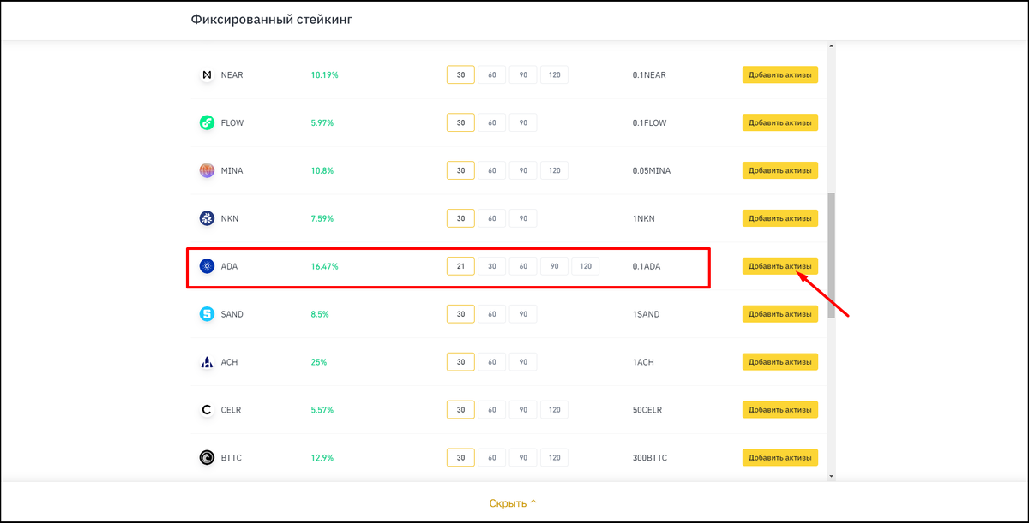Screen dimensions: 1029x523
Task: Click the ADA coin icon
Action: (207, 266)
